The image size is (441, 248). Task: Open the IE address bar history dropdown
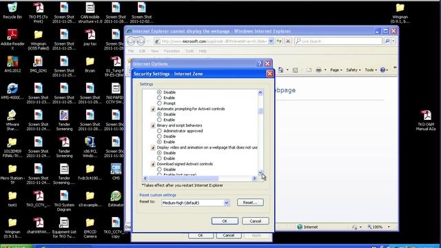(271, 41)
